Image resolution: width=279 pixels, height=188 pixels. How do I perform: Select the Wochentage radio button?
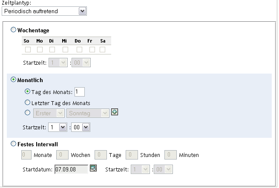(14, 30)
